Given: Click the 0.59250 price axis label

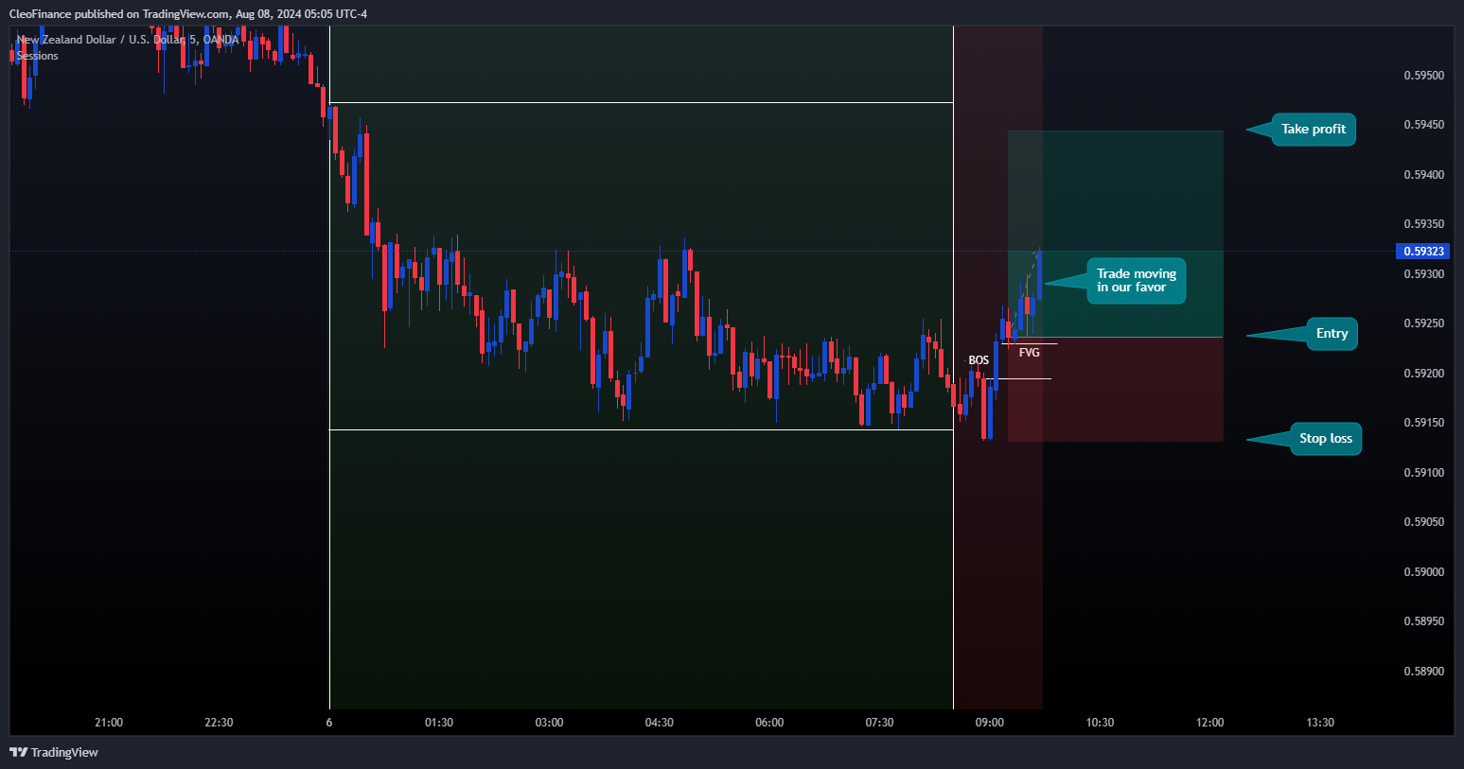Looking at the screenshot, I should pyautogui.click(x=1423, y=323).
